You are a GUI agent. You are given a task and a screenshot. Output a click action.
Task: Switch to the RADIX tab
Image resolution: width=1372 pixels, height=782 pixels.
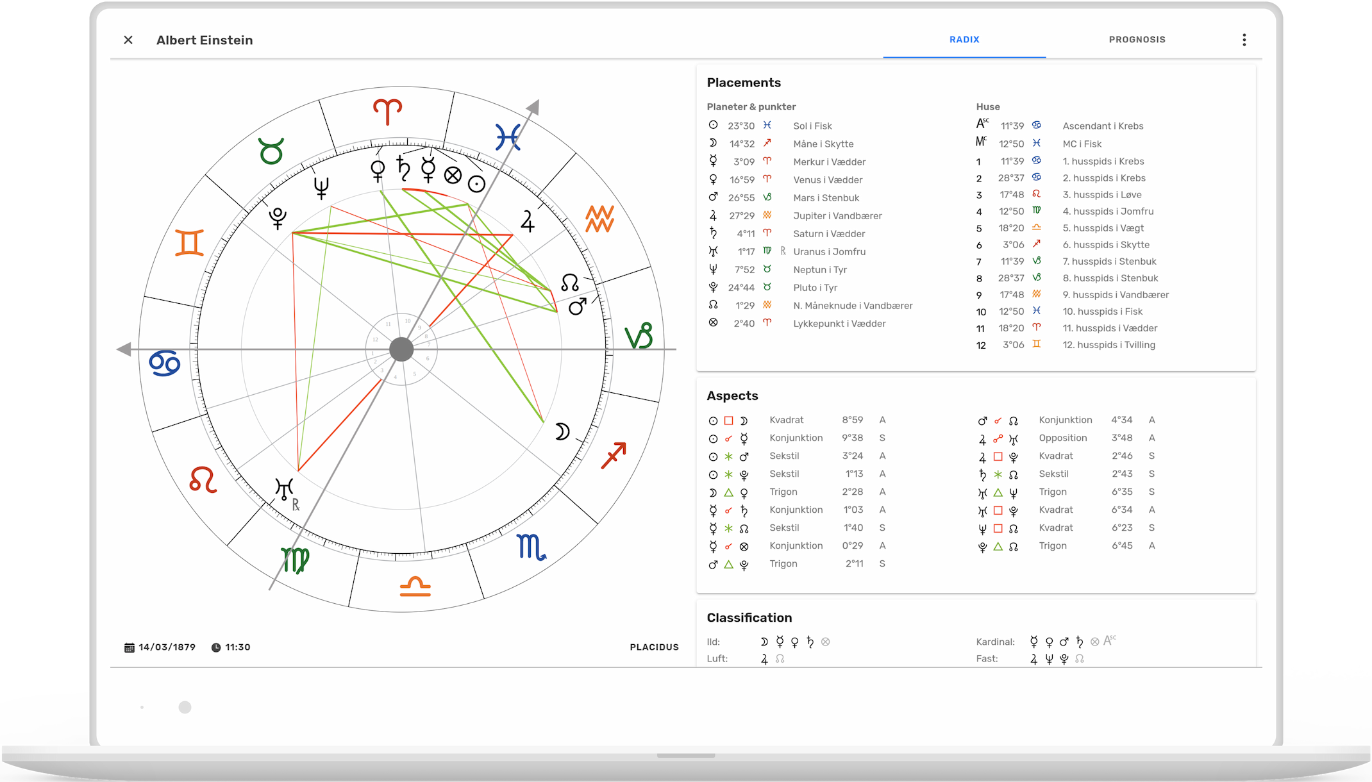(964, 40)
